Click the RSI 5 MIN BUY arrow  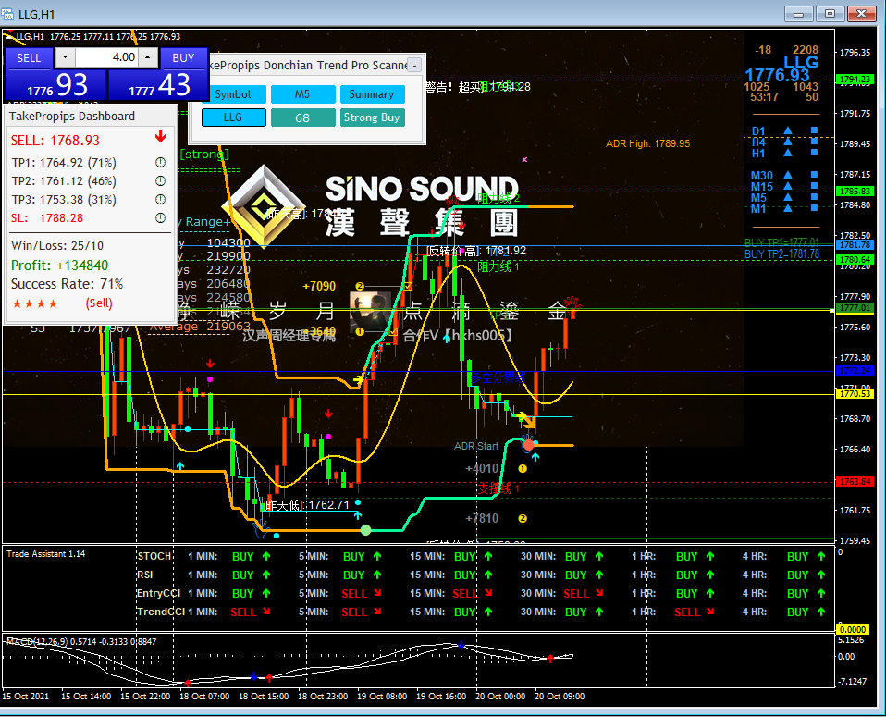[x=377, y=575]
